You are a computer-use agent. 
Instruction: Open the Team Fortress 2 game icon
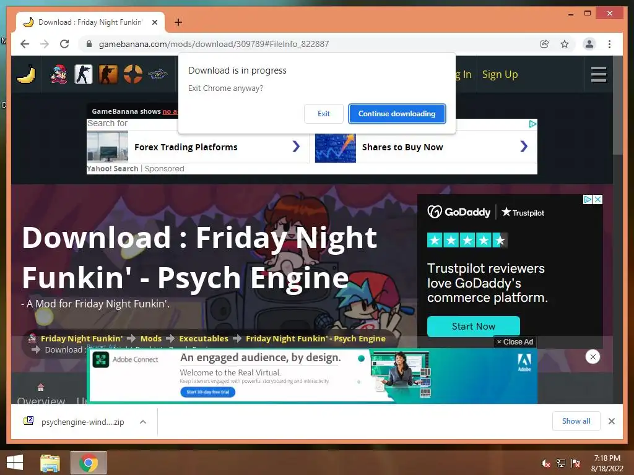point(132,74)
